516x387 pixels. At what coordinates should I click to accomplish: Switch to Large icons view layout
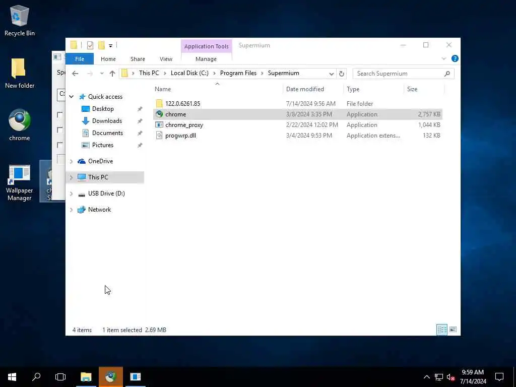point(453,330)
